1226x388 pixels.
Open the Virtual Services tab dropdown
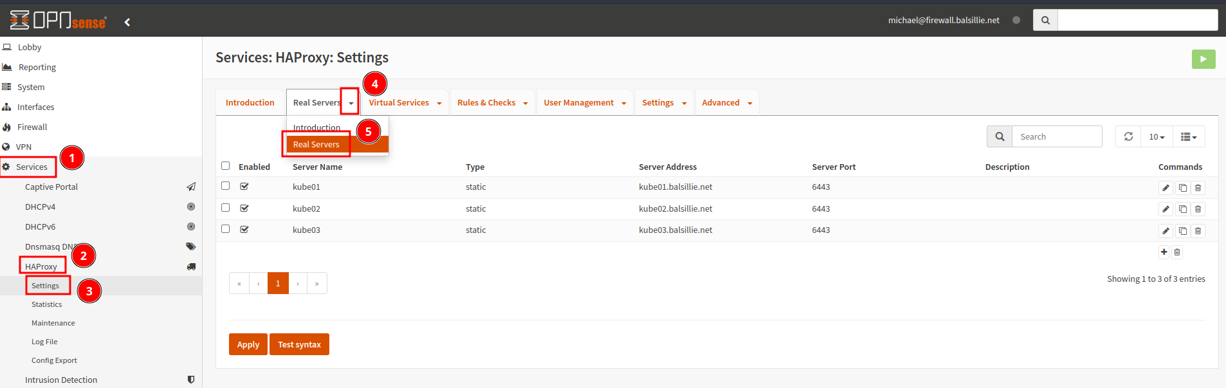439,103
